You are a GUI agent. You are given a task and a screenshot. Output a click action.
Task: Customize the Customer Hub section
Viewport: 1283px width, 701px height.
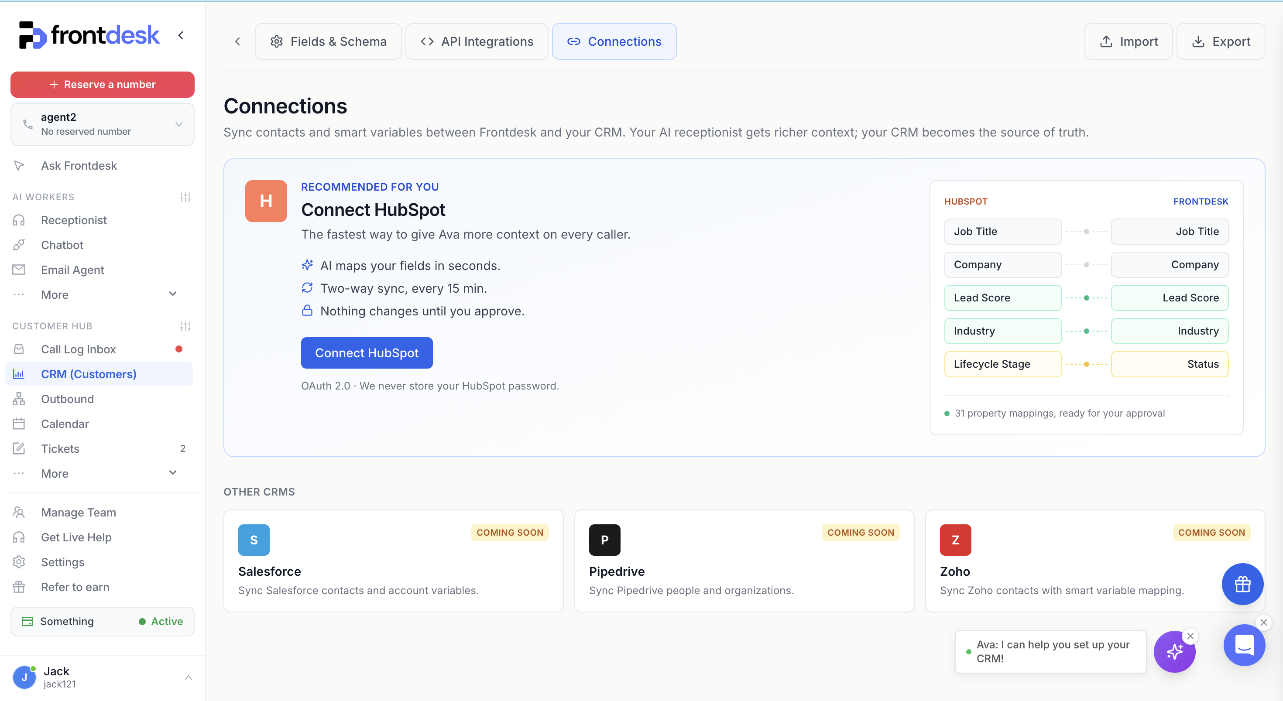tap(185, 326)
